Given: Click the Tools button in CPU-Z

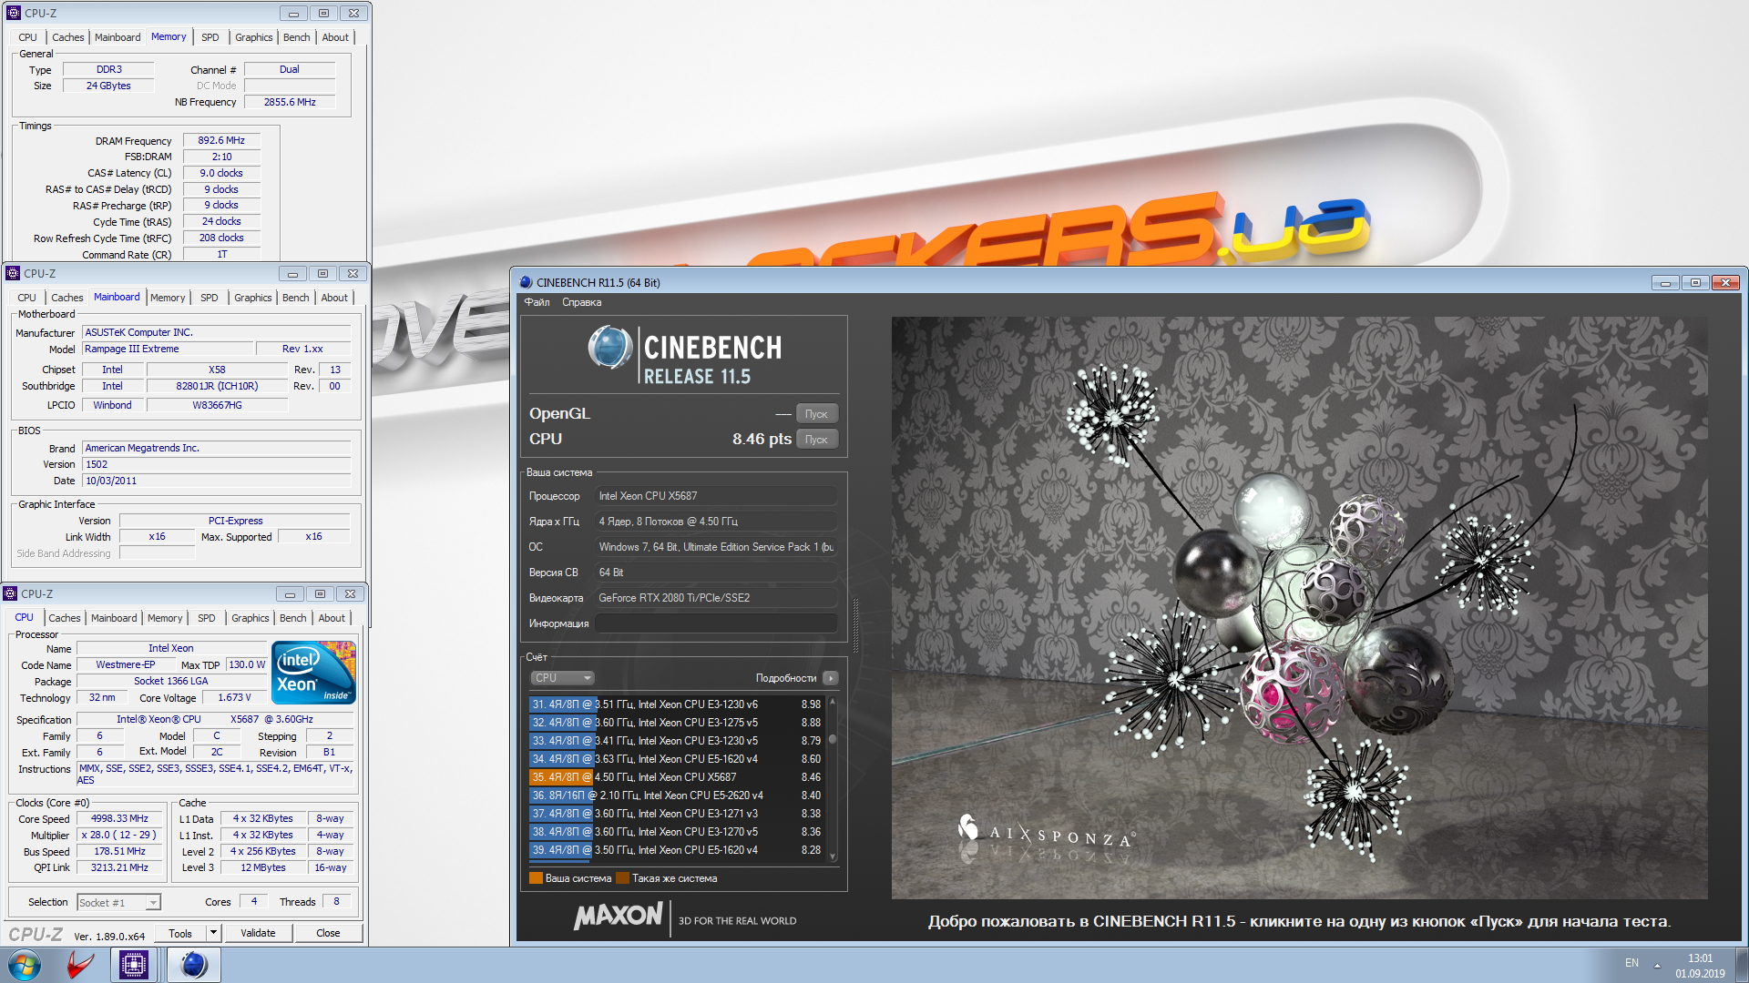Looking at the screenshot, I should pos(180,933).
